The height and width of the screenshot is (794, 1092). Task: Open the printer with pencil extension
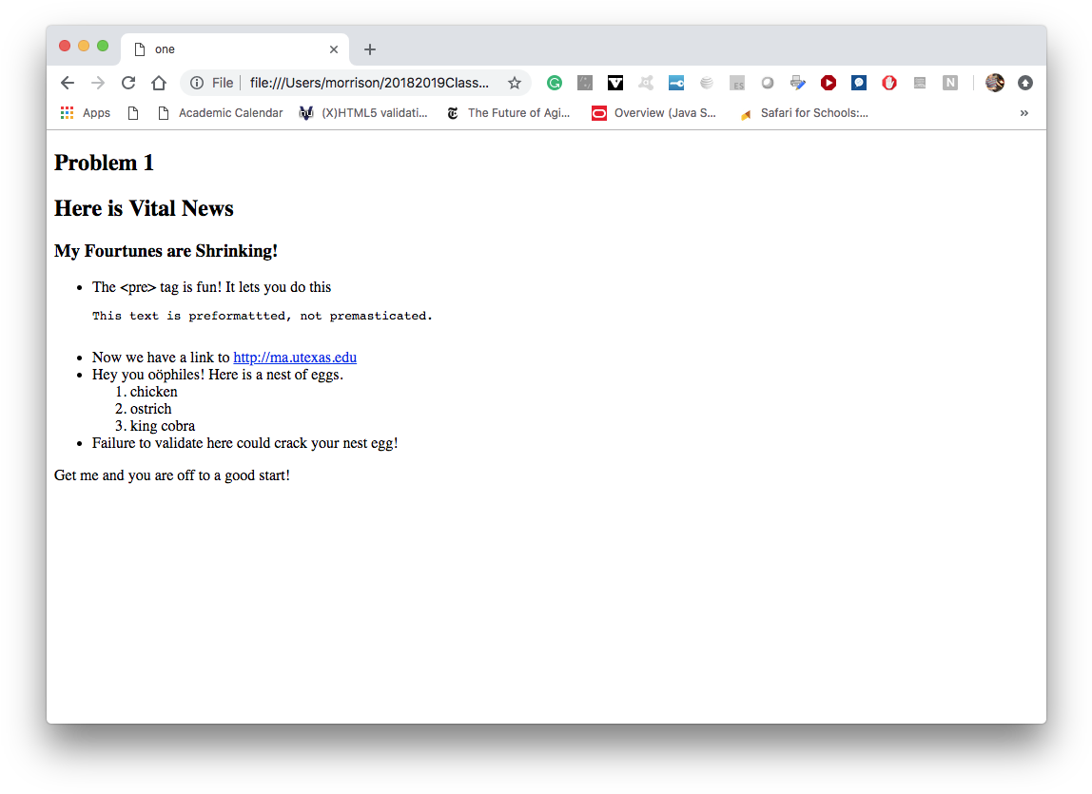(x=798, y=83)
